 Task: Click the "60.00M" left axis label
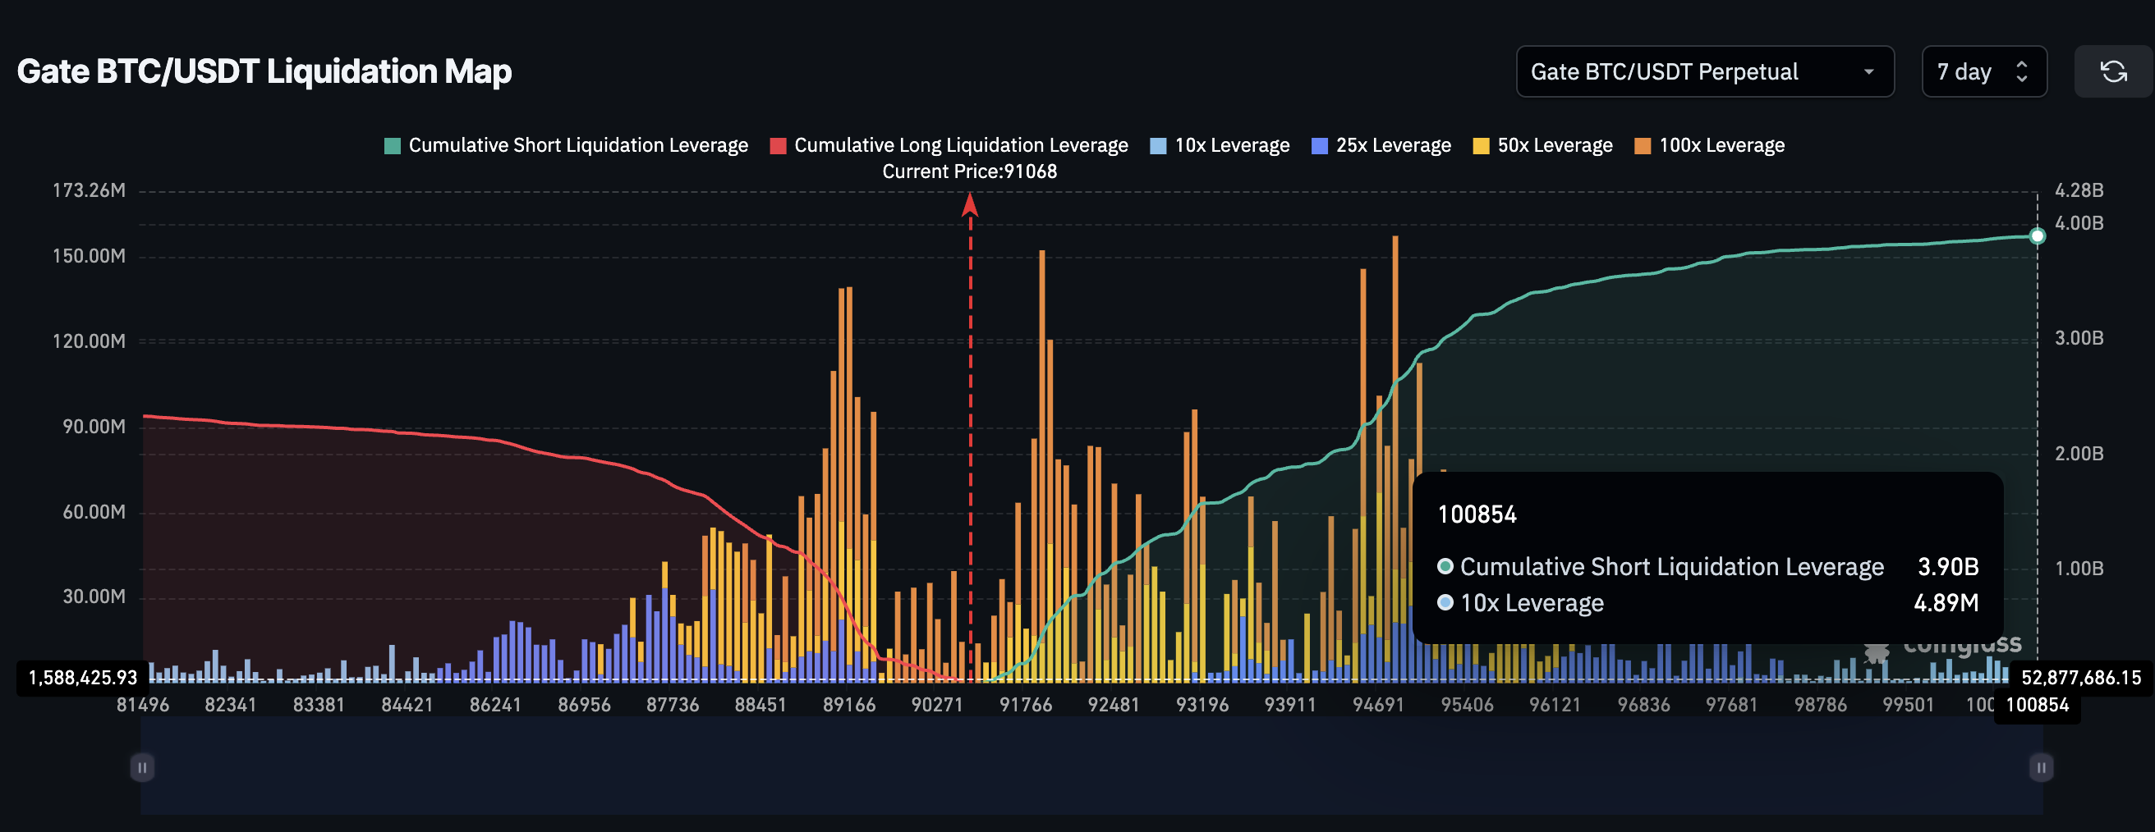click(94, 512)
